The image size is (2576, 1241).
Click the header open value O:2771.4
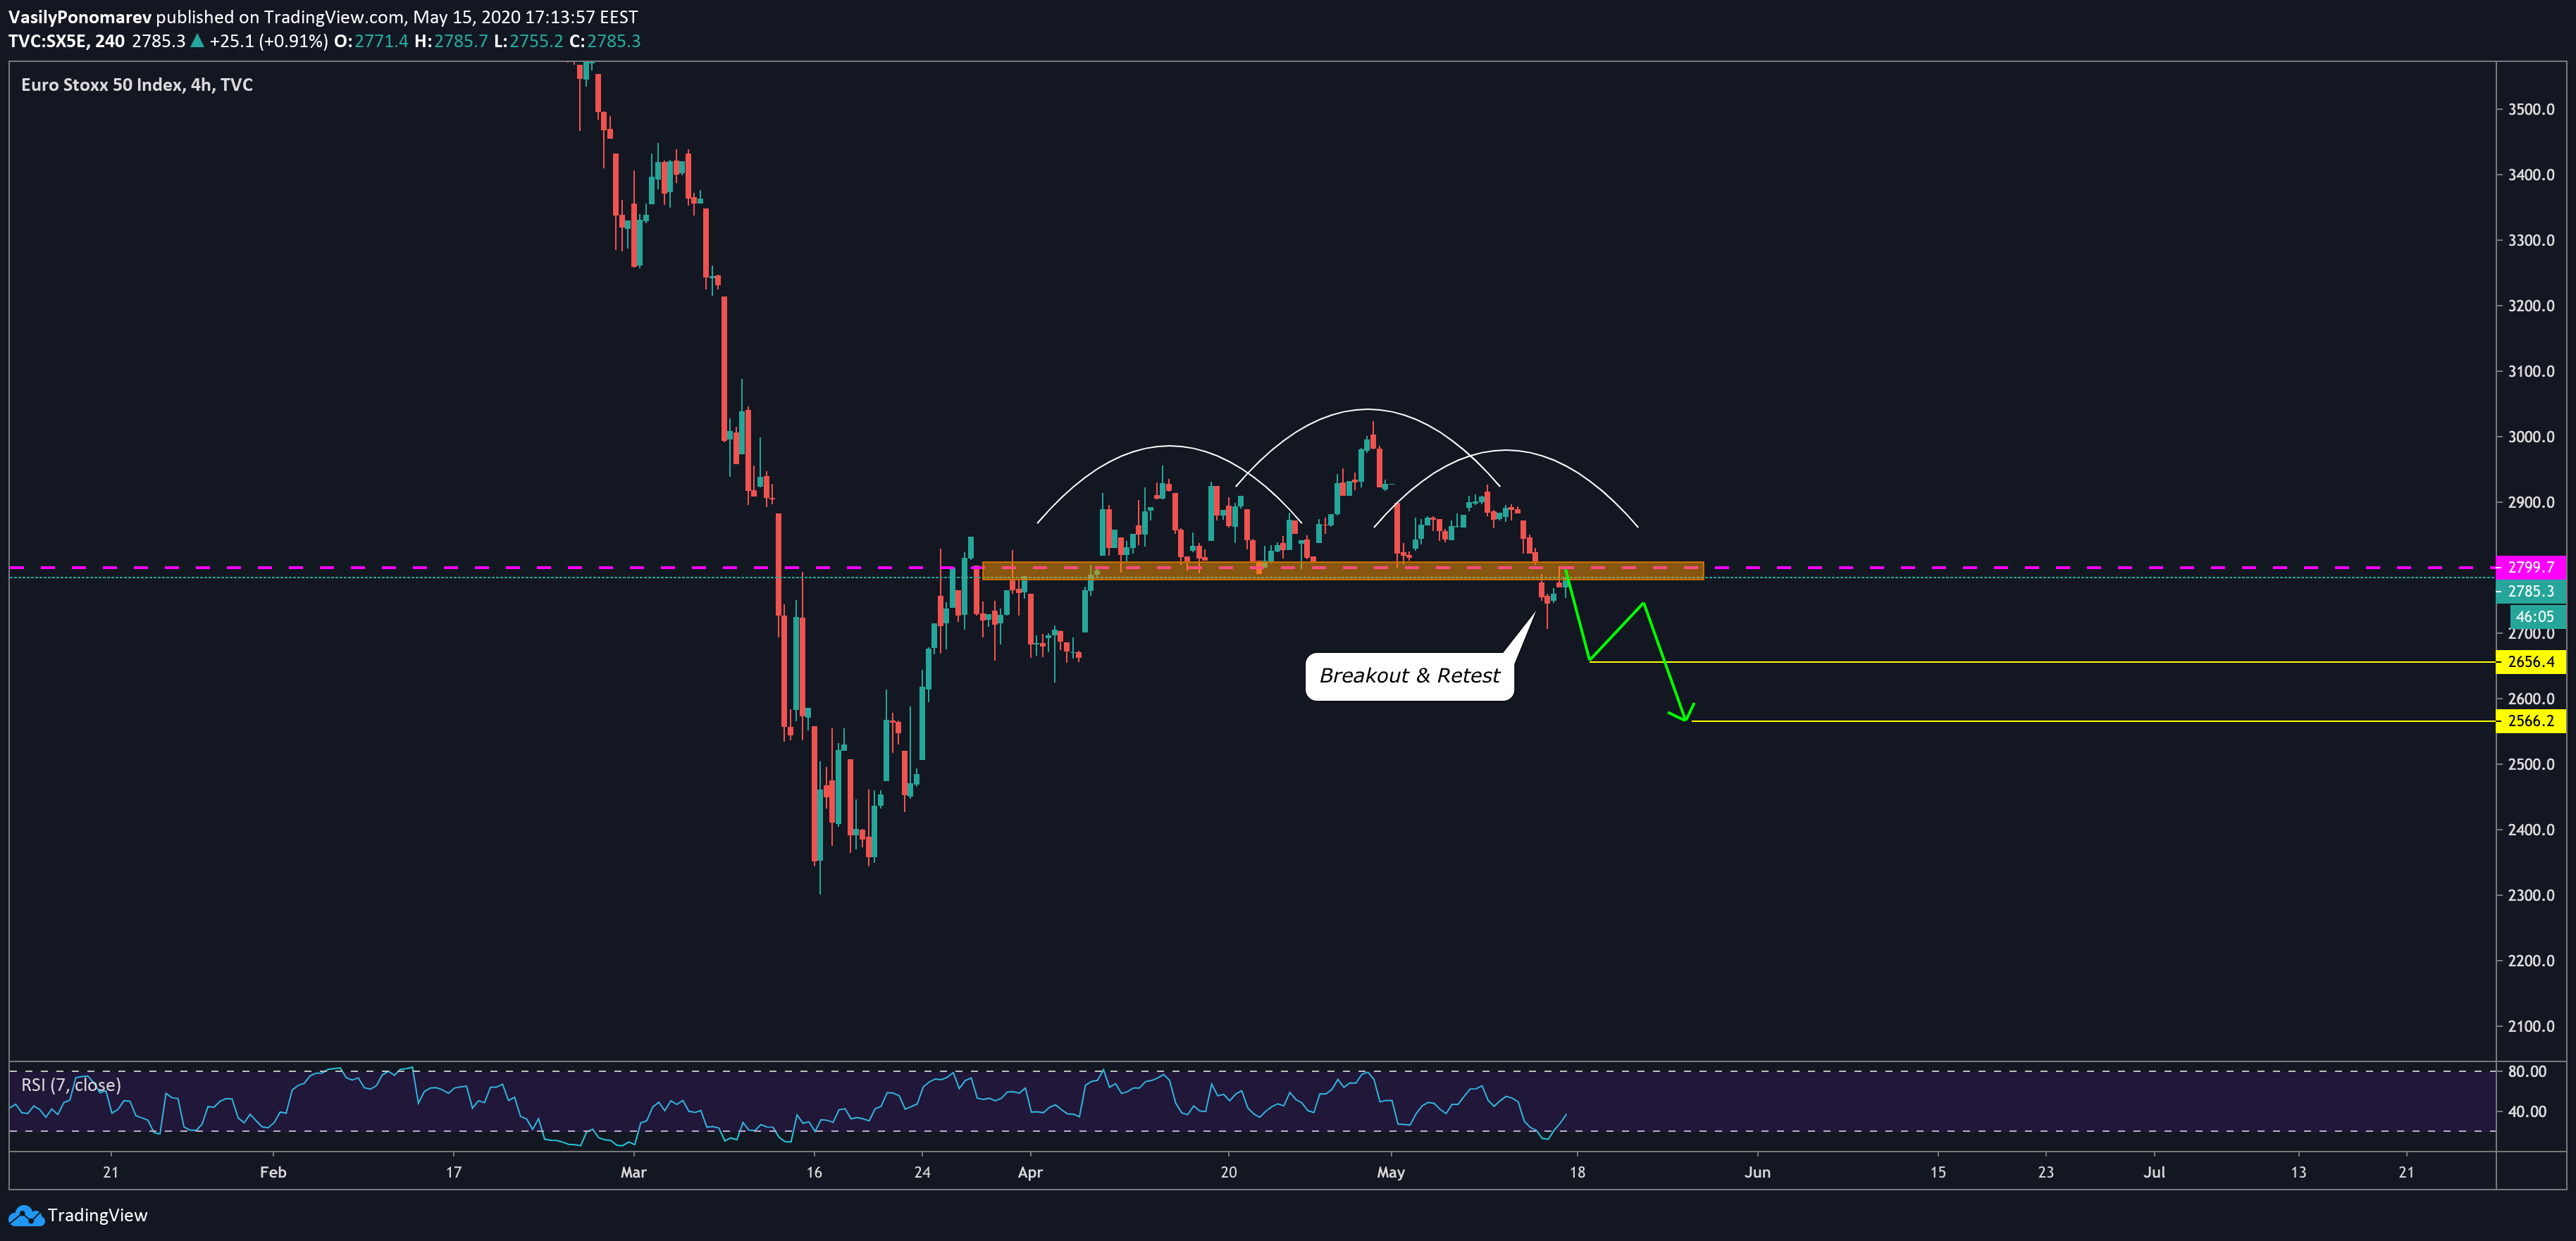(x=371, y=41)
